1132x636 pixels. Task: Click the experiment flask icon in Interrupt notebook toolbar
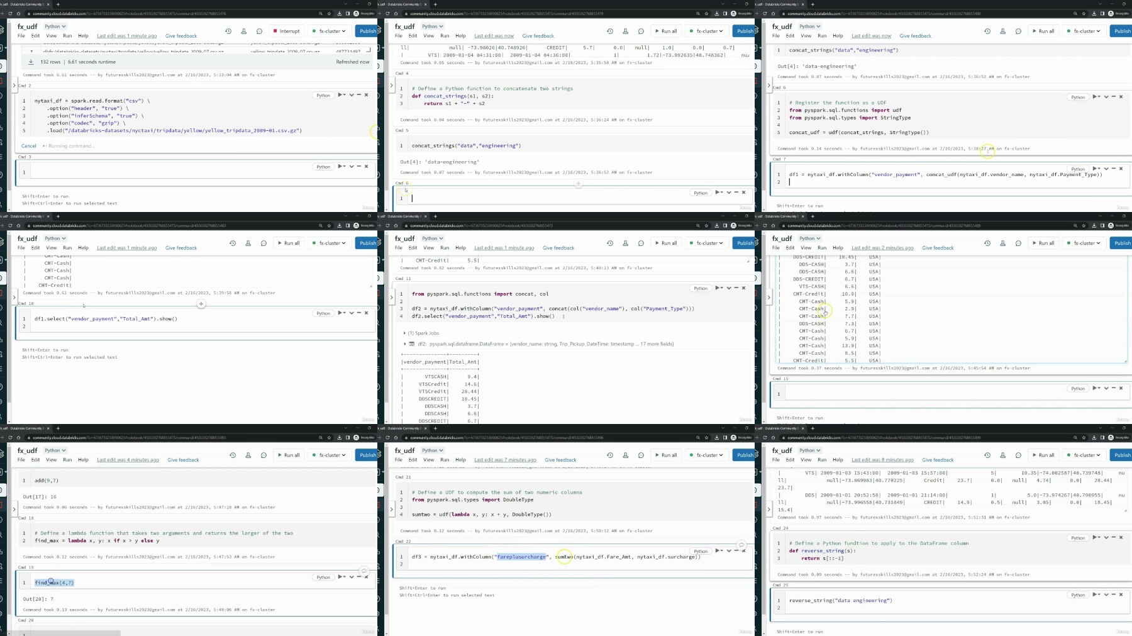tap(244, 31)
